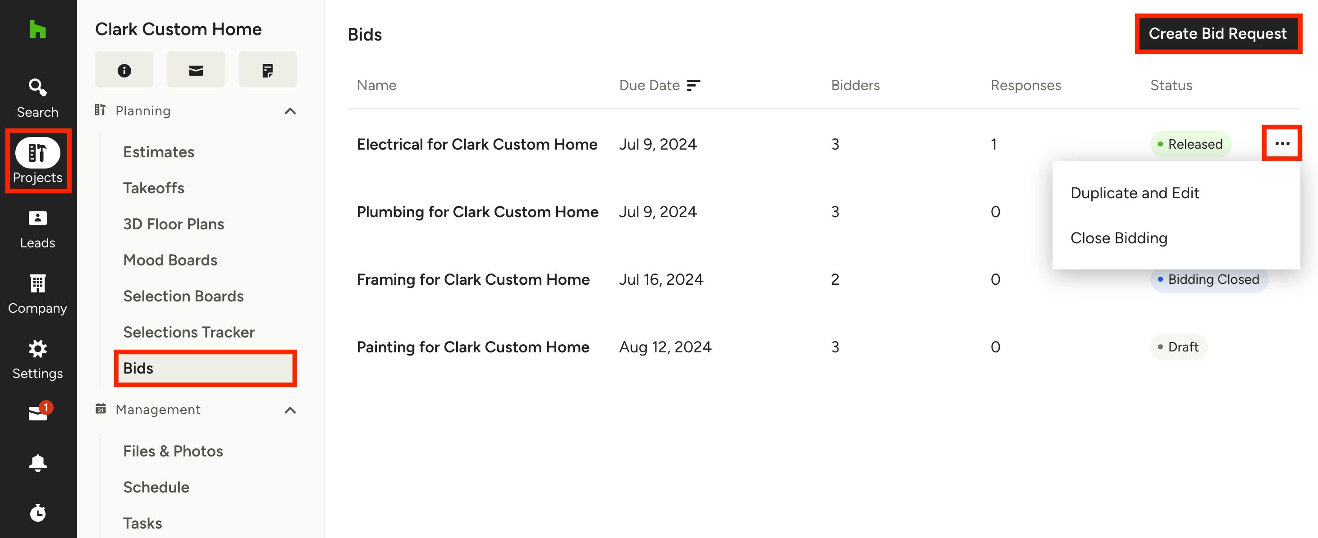Select Close Bidding menu option
The width and height of the screenshot is (1318, 538).
pyautogui.click(x=1118, y=238)
